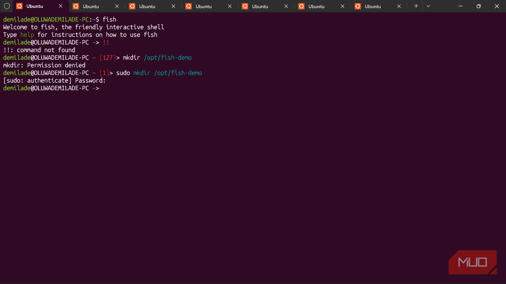Click 'mkdir: Permission denied' output line
The image size is (506, 284).
point(44,65)
